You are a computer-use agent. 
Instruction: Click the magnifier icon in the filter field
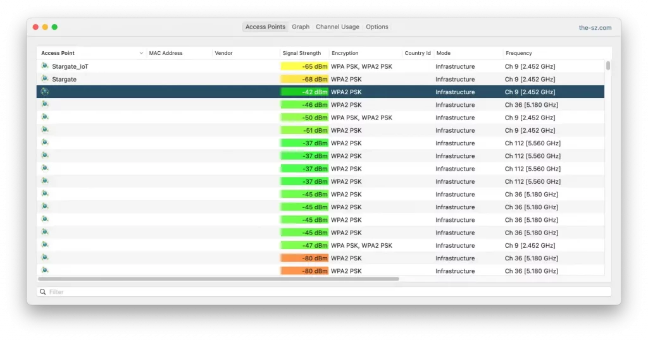43,292
